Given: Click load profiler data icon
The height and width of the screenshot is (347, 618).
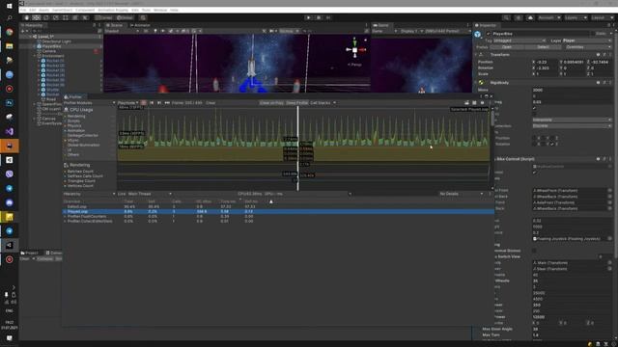Looking at the screenshot, I should coord(467,103).
